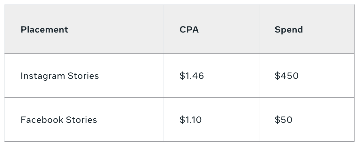The width and height of the screenshot is (359, 148).
Task: Click the word Stories in the Facebook row
Action: (x=81, y=120)
